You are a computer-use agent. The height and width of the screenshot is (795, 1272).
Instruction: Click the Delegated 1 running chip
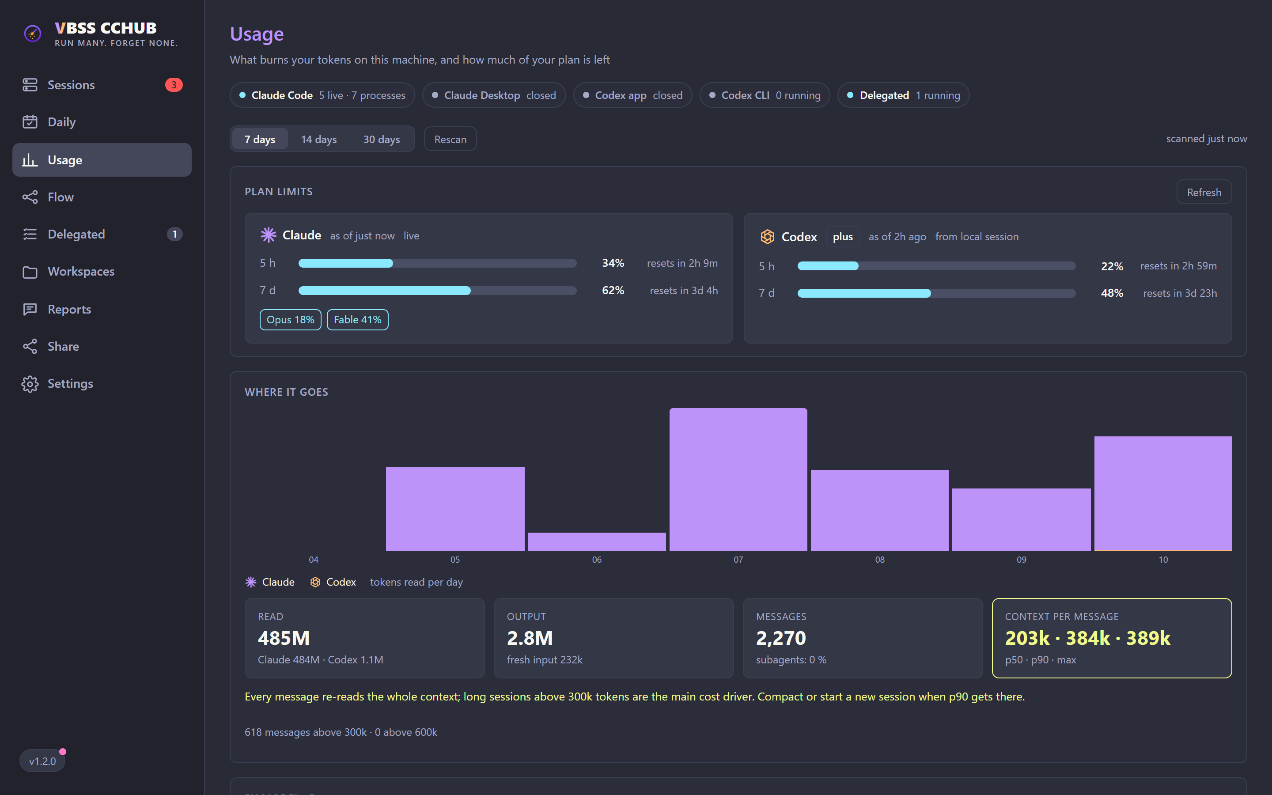pyautogui.click(x=904, y=95)
